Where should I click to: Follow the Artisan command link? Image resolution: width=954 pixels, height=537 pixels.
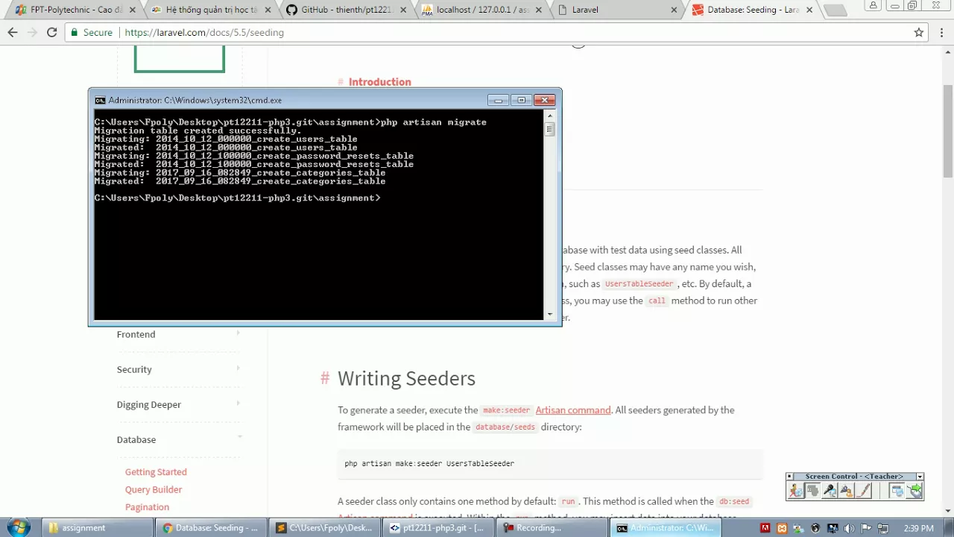(x=572, y=410)
